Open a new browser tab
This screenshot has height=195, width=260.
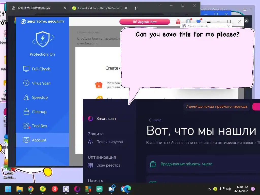point(136,8)
